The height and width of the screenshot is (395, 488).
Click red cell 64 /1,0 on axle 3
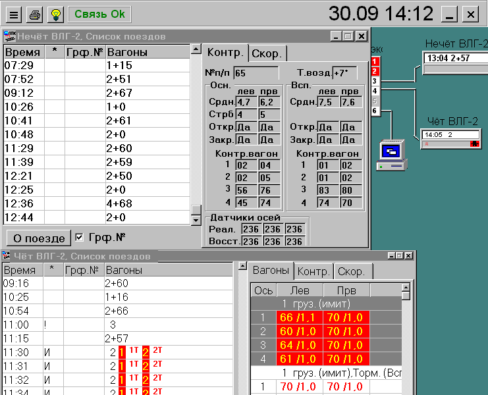[x=300, y=345]
